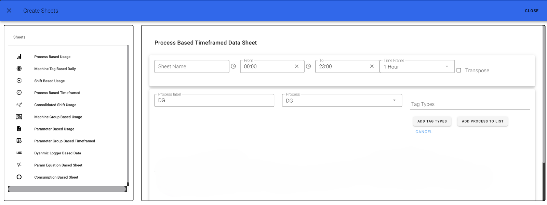Select Process Based Timeframed entry
The image size is (547, 205).
coord(57,93)
